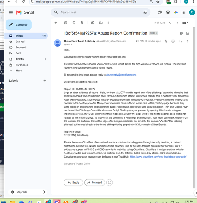The height and width of the screenshot is (203, 197).
Task: Star the Cloudflare message
Action: coord(166,41)
